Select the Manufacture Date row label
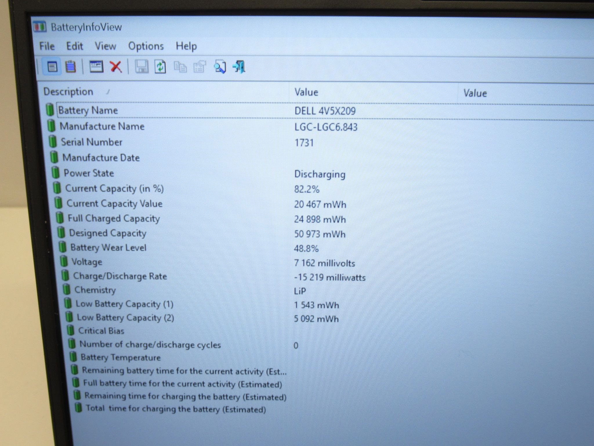 pos(101,158)
